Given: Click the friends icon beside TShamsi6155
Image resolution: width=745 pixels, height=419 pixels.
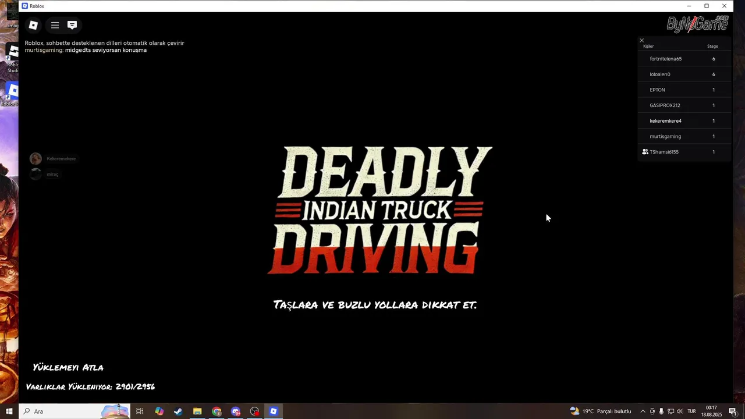Looking at the screenshot, I should click(645, 152).
